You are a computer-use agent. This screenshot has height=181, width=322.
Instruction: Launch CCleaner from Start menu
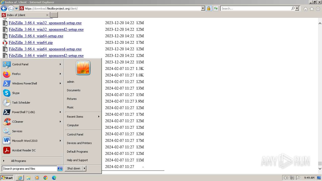click(32, 122)
